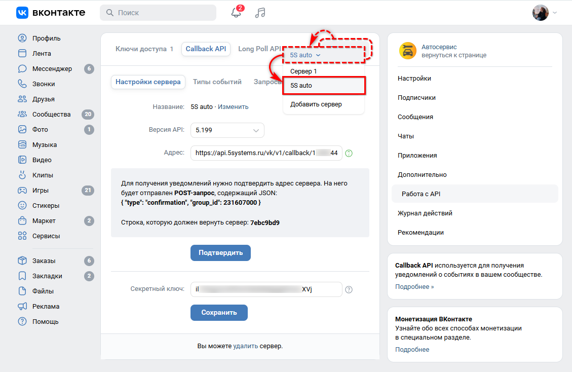Click the VK logo in the header
Image resolution: width=572 pixels, height=372 pixels.
(21, 13)
